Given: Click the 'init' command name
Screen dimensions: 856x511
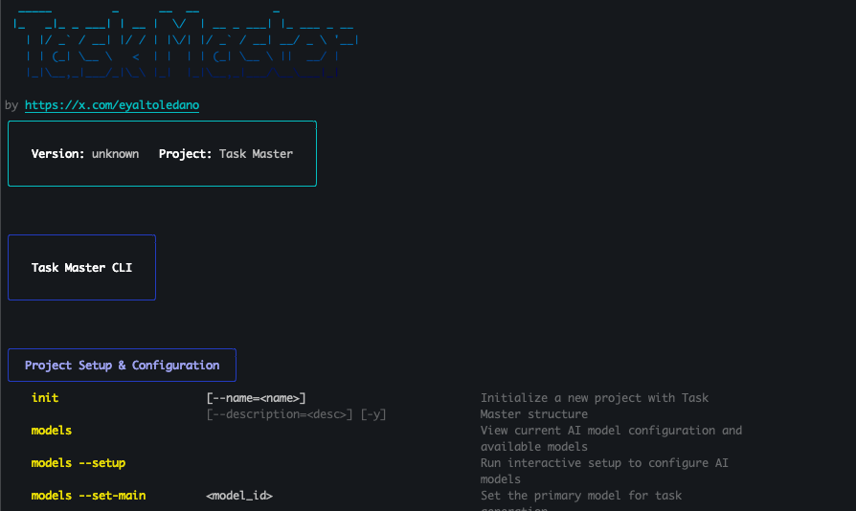Looking at the screenshot, I should point(45,397).
